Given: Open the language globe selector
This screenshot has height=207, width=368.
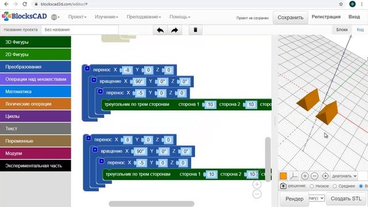Looking at the screenshot, I should click(55, 17).
